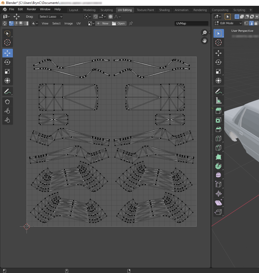
Task: Open the Render menu
Action: (31, 9)
